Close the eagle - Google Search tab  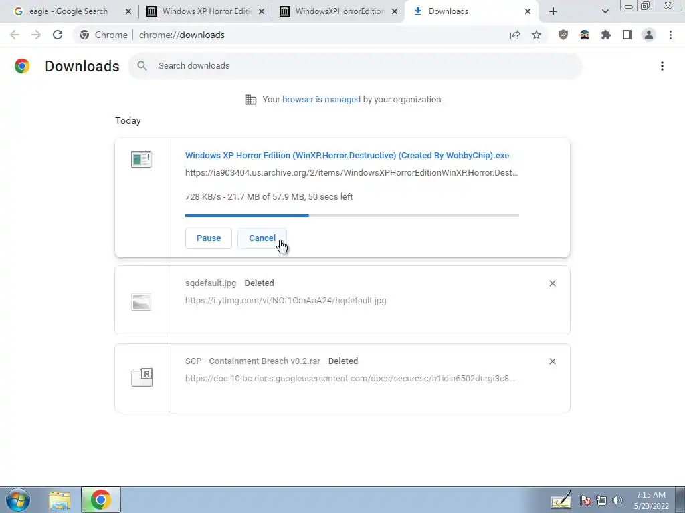[x=128, y=11]
